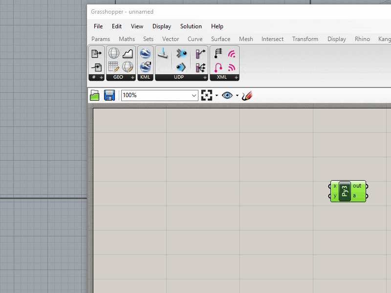Click the x input on Py3 component
This screenshot has height=293, width=391.
(x=335, y=186)
